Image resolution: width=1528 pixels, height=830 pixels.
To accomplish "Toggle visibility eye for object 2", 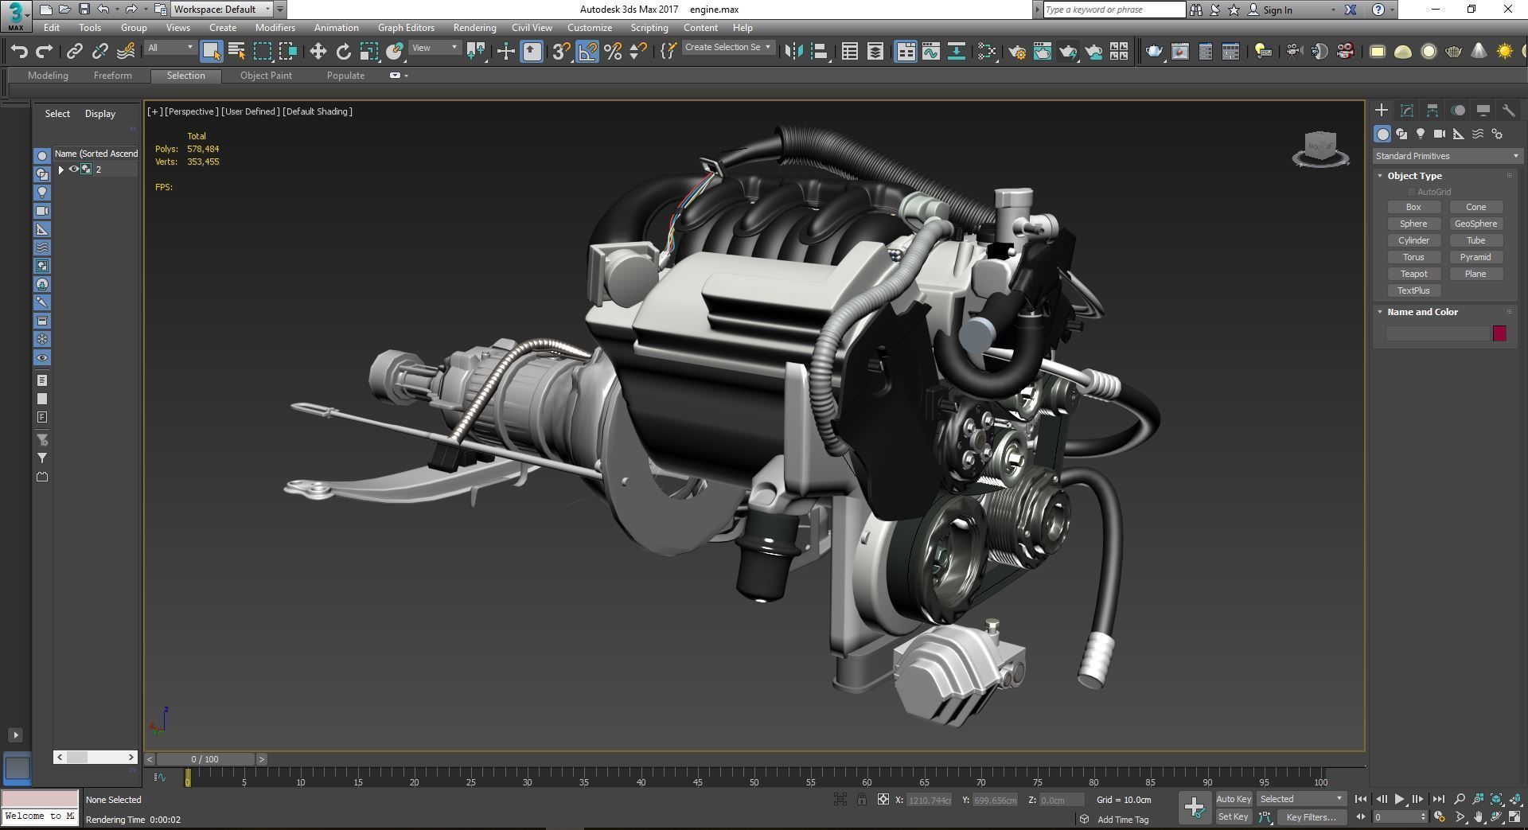I will coord(74,170).
